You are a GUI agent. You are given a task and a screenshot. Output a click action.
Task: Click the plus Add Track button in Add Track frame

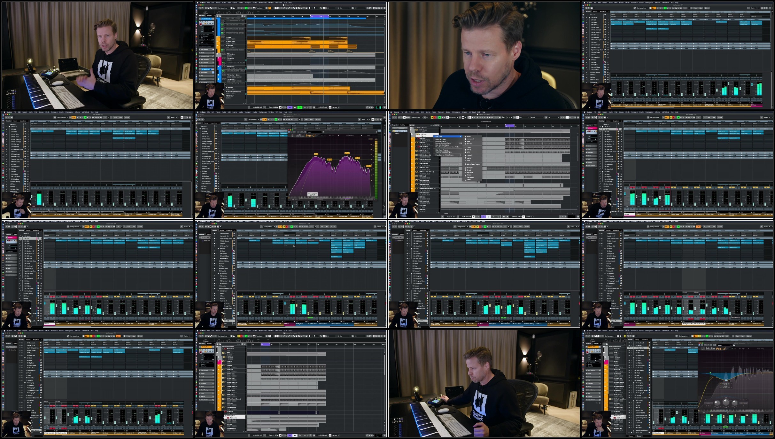(411, 125)
